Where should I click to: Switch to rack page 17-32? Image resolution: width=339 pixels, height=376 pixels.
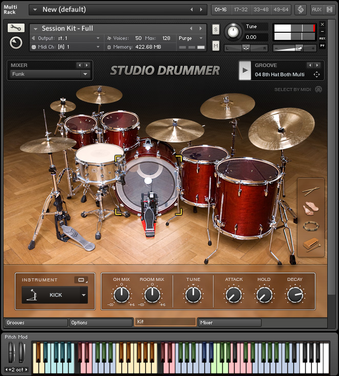pyautogui.click(x=241, y=10)
